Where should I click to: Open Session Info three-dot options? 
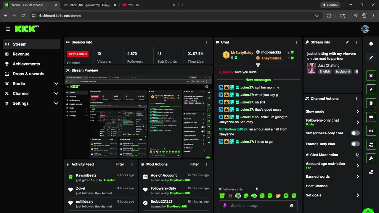207,42
